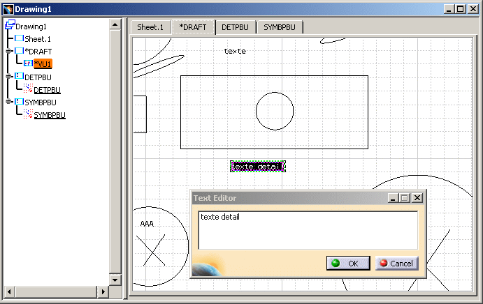This screenshot has height=304, width=483.
Task: Select the DETPBU child view icon
Action: click(x=28, y=89)
